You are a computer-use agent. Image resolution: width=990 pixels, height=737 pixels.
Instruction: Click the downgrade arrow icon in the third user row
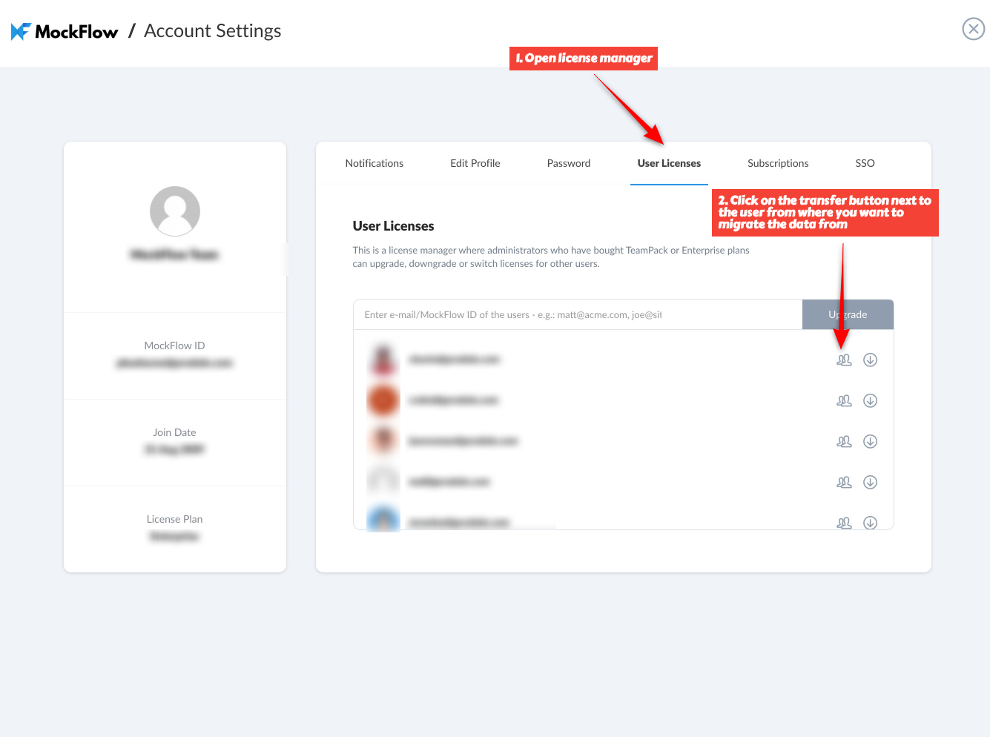tap(871, 441)
